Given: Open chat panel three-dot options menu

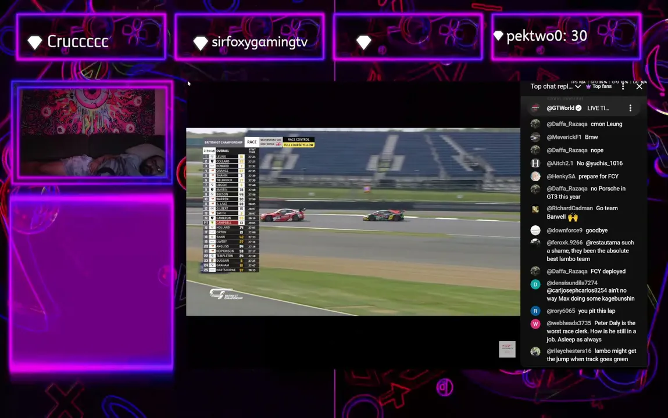Looking at the screenshot, I should [623, 87].
